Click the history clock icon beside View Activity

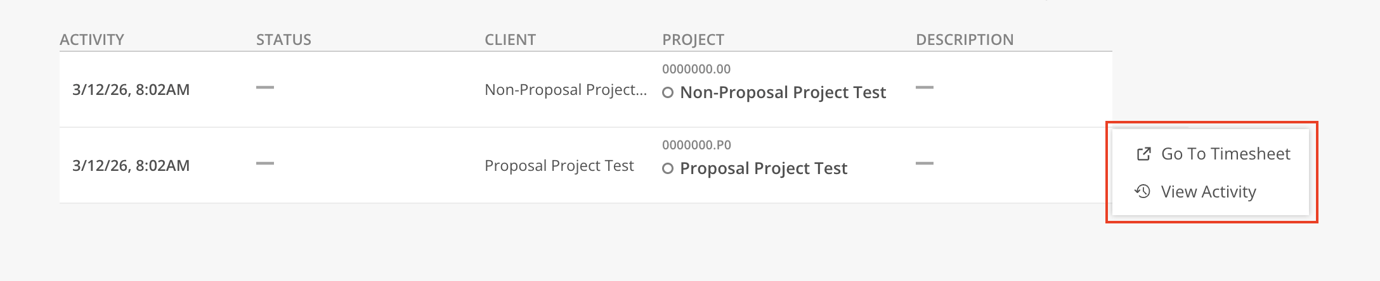click(x=1143, y=191)
